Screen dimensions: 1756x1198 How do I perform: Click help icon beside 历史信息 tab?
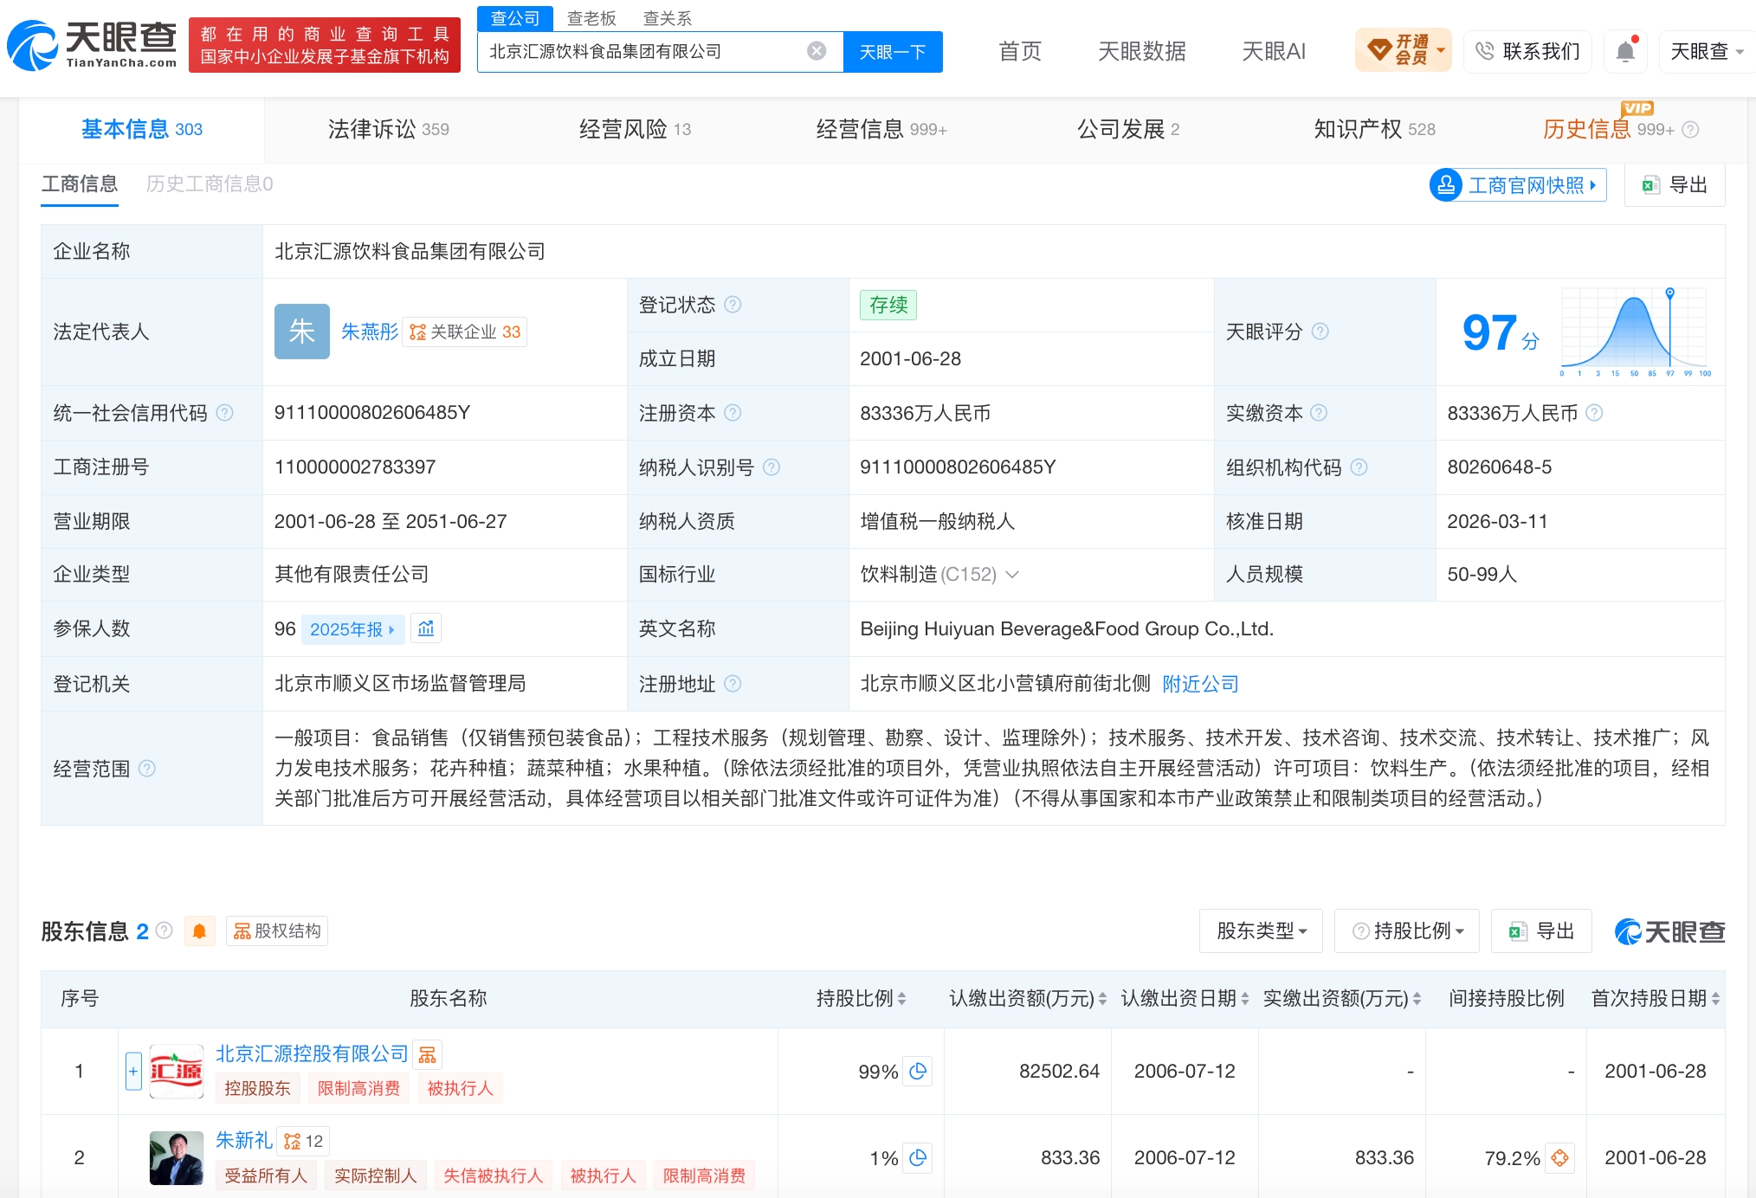point(1690,130)
